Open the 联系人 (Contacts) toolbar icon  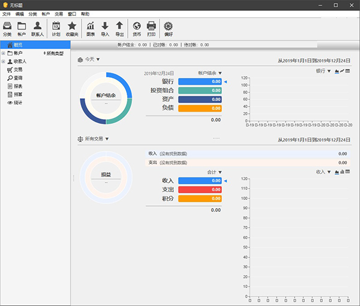point(37,28)
